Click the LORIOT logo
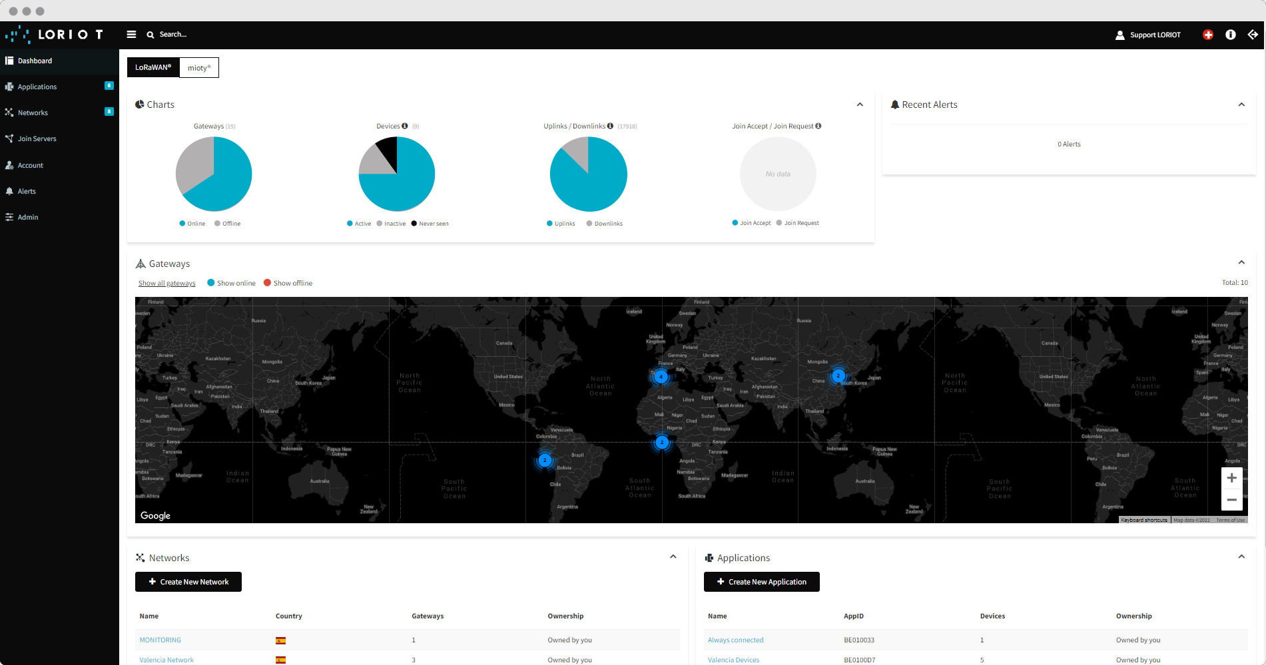 pyautogui.click(x=54, y=34)
